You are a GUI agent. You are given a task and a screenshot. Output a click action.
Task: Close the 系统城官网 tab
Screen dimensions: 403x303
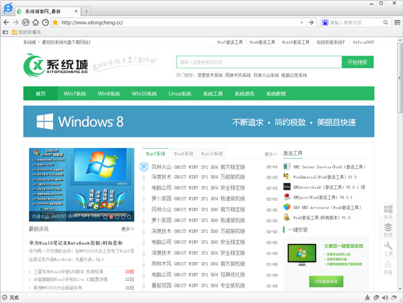[76, 11]
